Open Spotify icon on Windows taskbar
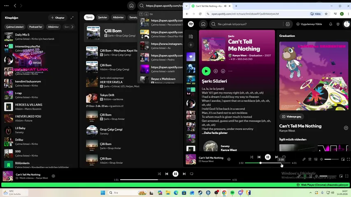 point(232,192)
